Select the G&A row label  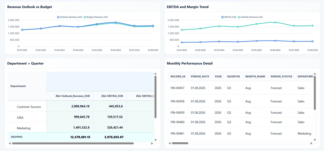click(20, 118)
